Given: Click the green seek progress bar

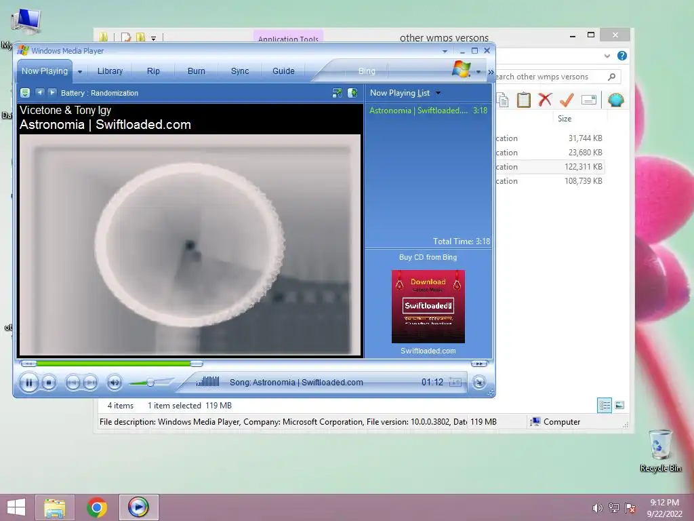Looking at the screenshot, I should (x=113, y=364).
